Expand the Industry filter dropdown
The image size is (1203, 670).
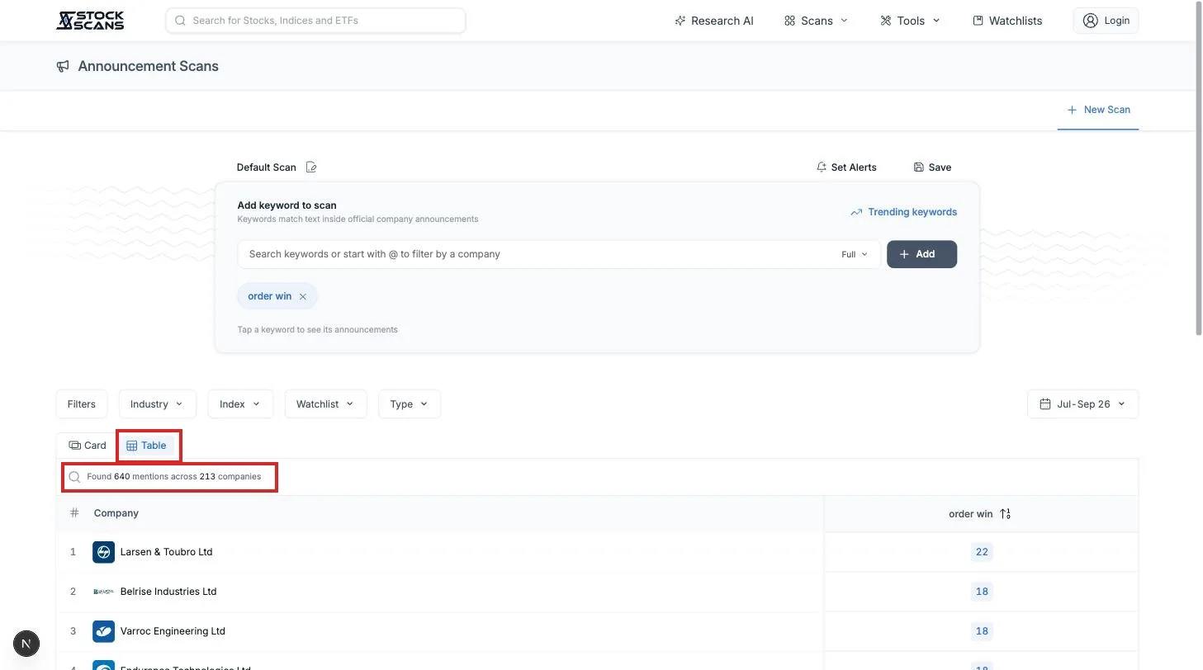[x=157, y=404]
